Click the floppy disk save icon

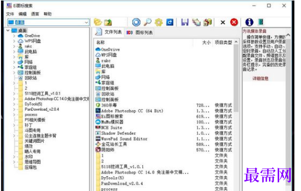(185, 22)
